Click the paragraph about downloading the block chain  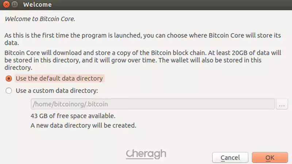109,53
